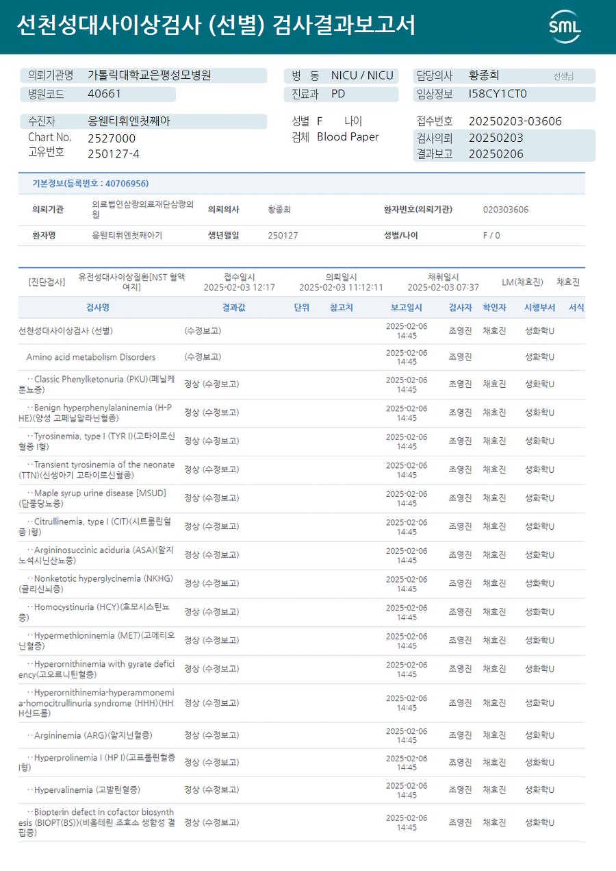Click Nonketotic hyperglycinemia (NKHG) row
The height and width of the screenshot is (871, 616).
(x=302, y=583)
